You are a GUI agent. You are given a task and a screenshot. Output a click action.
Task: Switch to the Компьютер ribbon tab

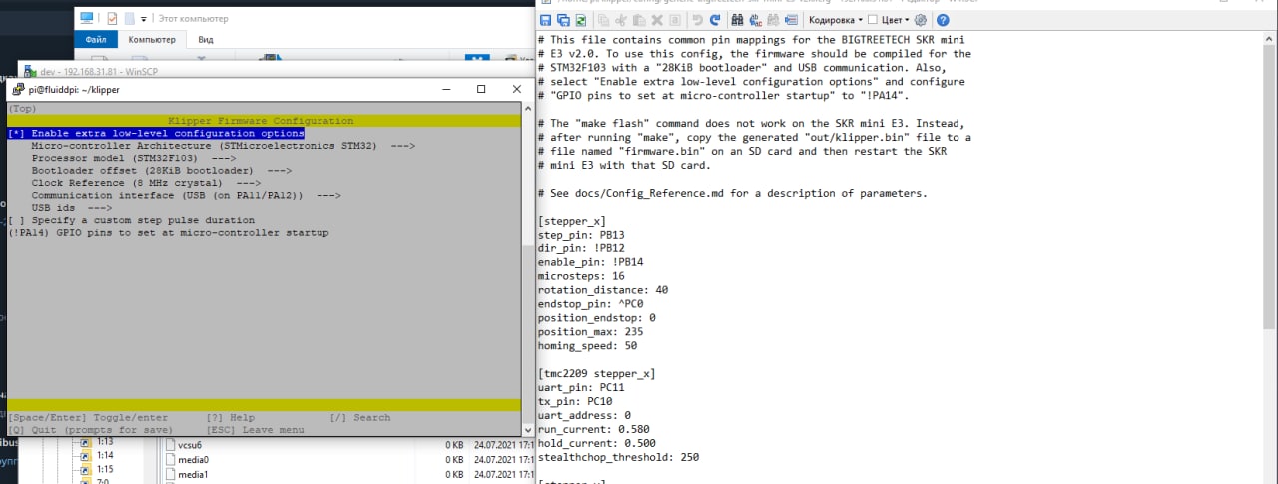(151, 40)
